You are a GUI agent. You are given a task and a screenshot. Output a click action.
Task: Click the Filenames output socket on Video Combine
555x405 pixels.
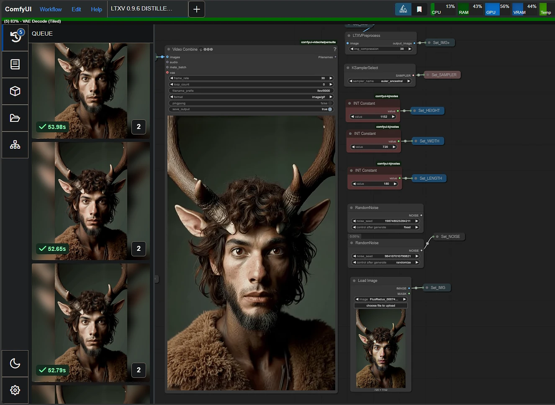tap(335, 57)
